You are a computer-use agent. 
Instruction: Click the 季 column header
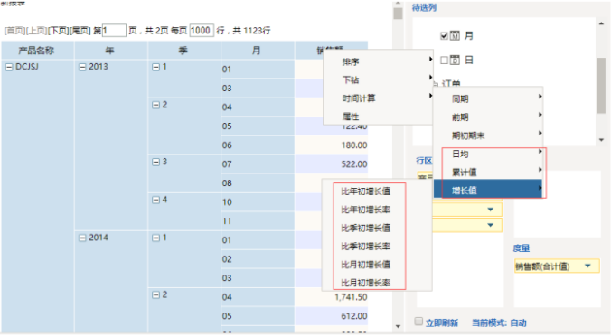tap(183, 51)
